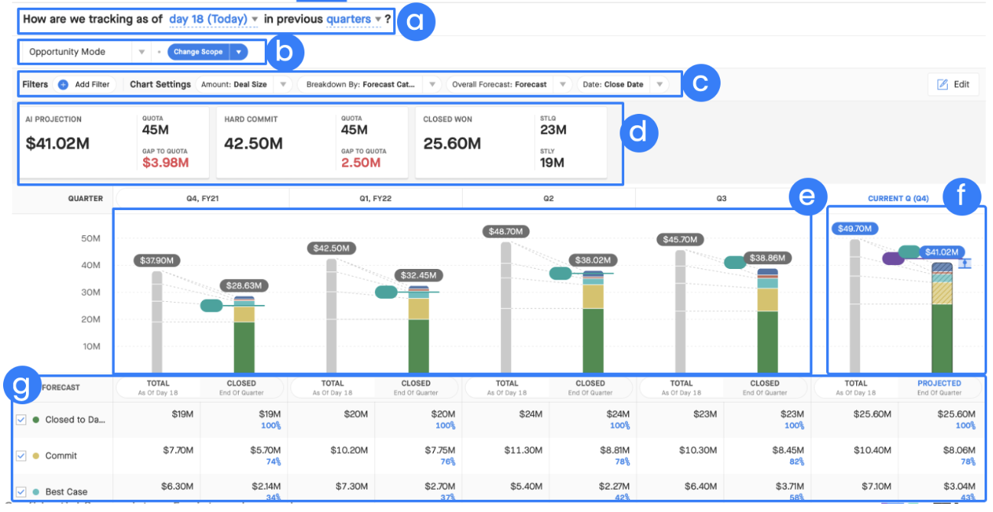Screen dimensions: 993x512
Task: Select the Q3 quarter header
Action: pos(721,199)
